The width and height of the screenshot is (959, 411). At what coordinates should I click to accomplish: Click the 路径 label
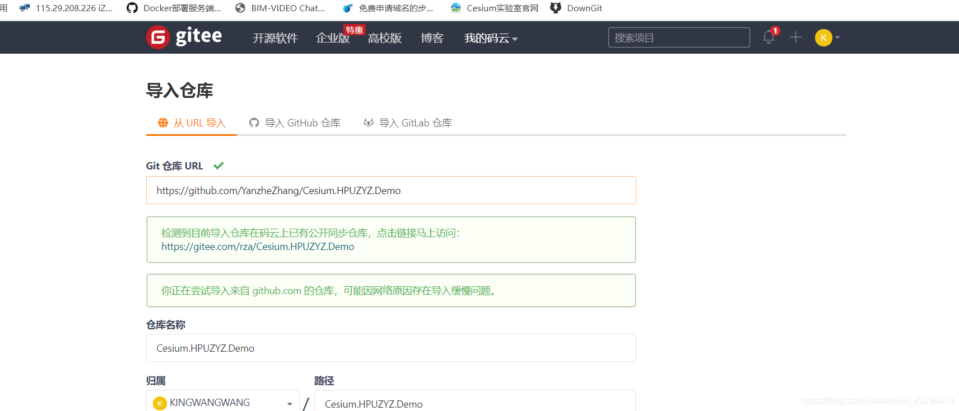pos(324,380)
